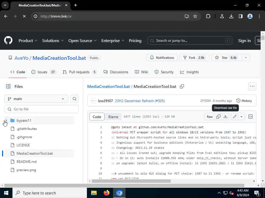Expand the bypass11 folder chevron
Screen dimensions: 265x198
(x=6, y=120)
